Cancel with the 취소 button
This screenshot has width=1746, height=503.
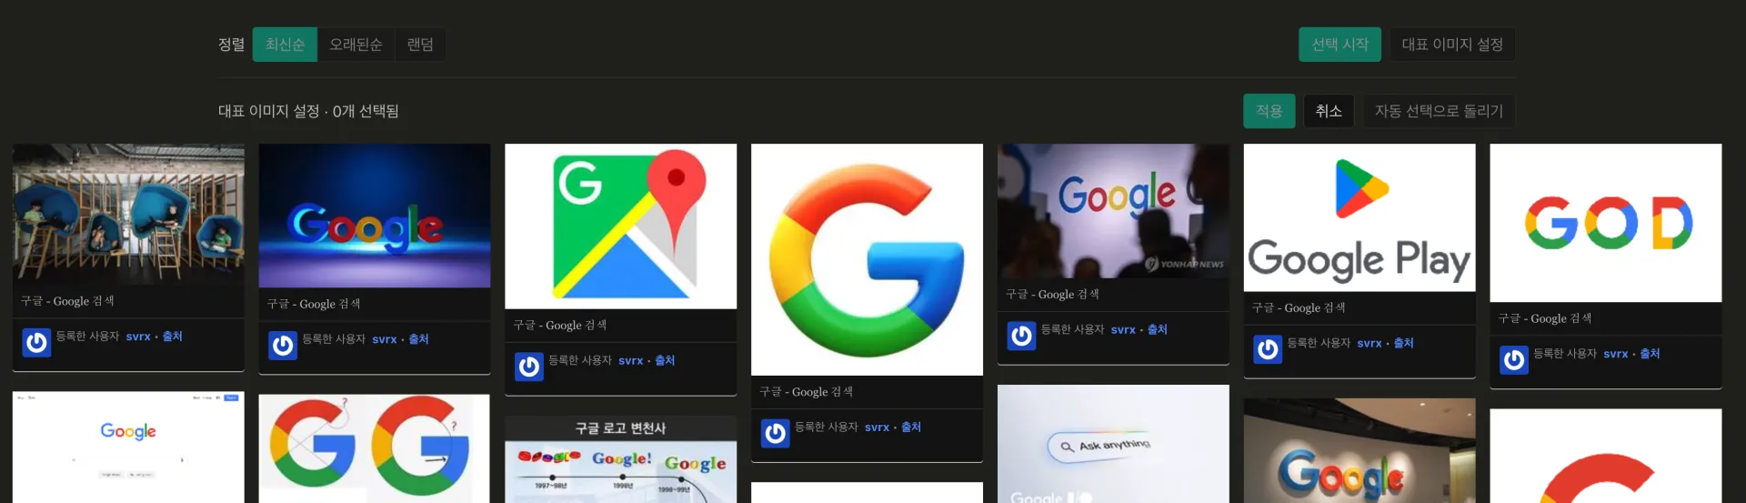click(x=1329, y=111)
